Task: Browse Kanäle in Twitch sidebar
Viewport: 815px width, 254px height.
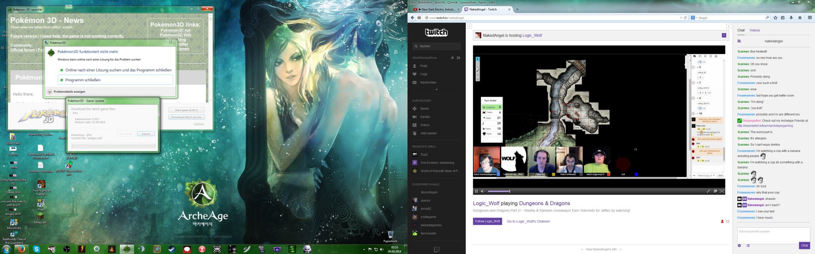Action: tap(425, 117)
